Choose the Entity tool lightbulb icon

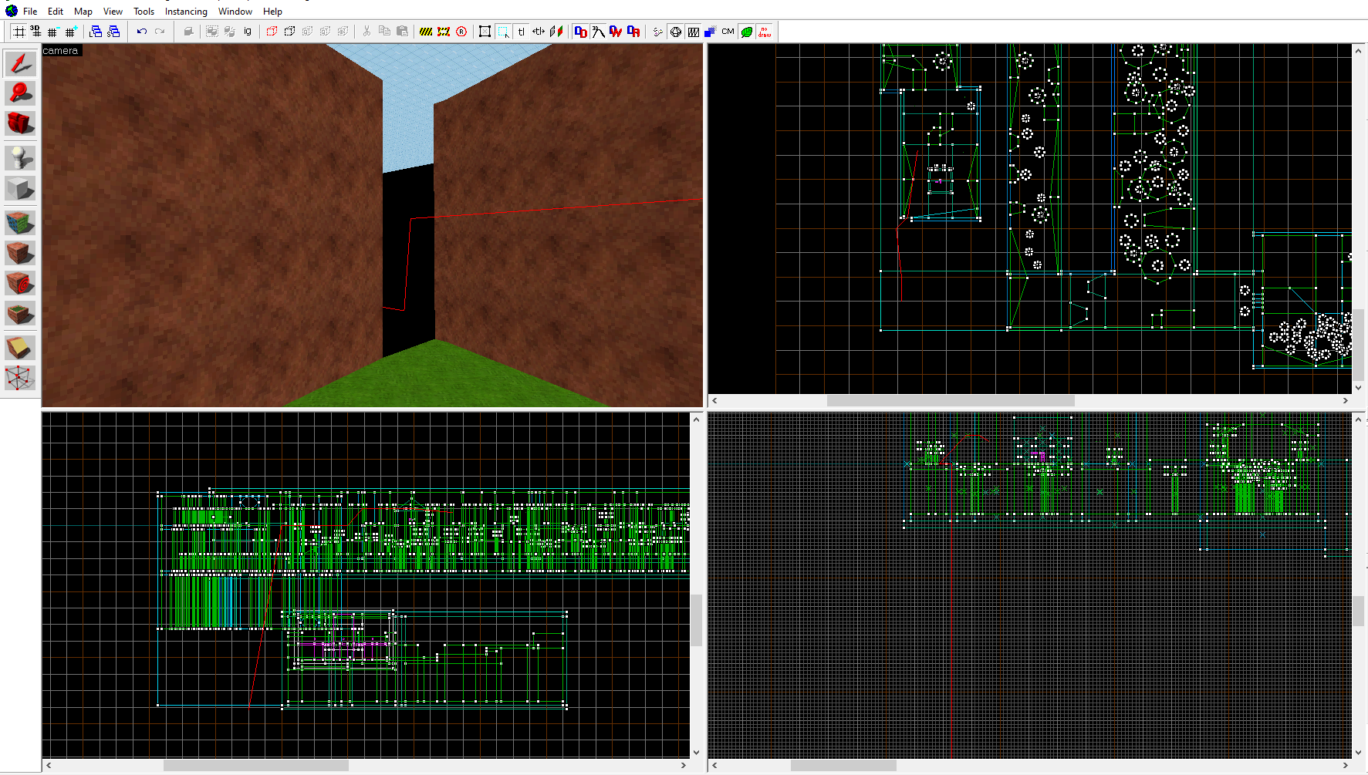[x=20, y=158]
